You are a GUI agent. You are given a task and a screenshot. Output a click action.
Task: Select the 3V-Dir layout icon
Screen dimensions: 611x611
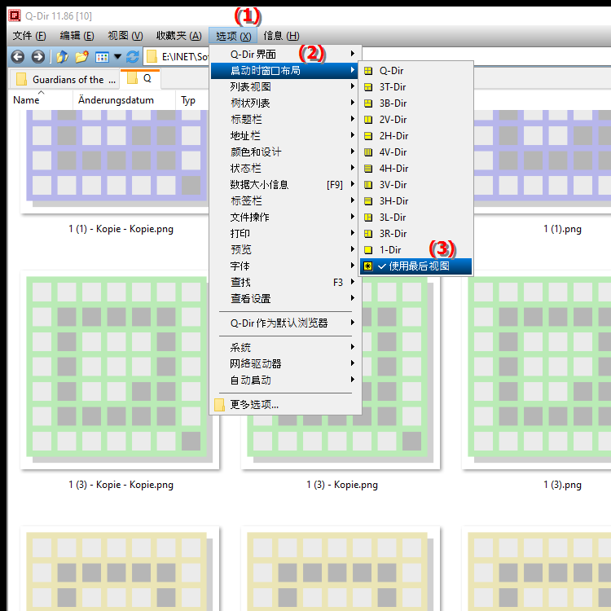(368, 185)
